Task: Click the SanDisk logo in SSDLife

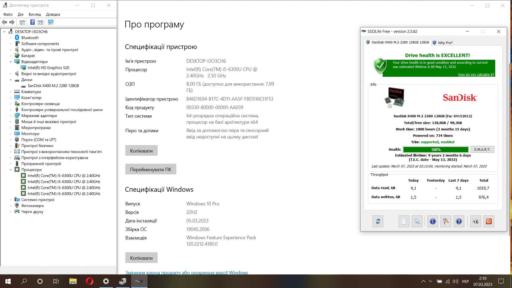Action: [460, 98]
